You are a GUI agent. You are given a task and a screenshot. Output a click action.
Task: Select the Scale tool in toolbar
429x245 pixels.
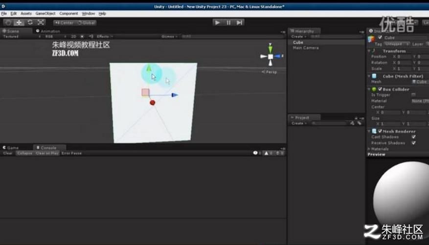[x=41, y=22]
